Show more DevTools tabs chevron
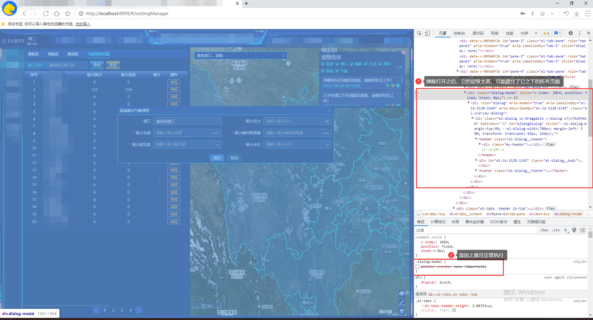This screenshot has width=593, height=320. [536, 33]
